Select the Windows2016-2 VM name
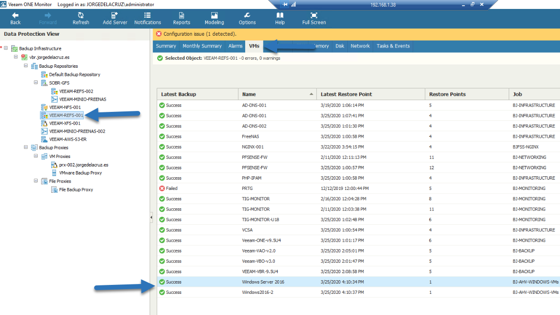Viewport: 560px width, 315px height. tap(257, 292)
